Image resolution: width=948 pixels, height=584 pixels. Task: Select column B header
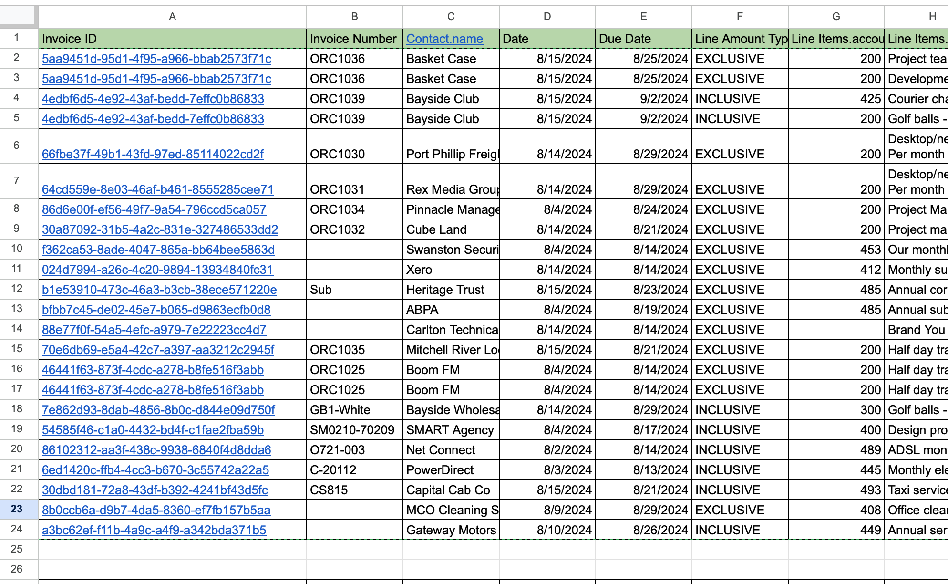coord(354,17)
